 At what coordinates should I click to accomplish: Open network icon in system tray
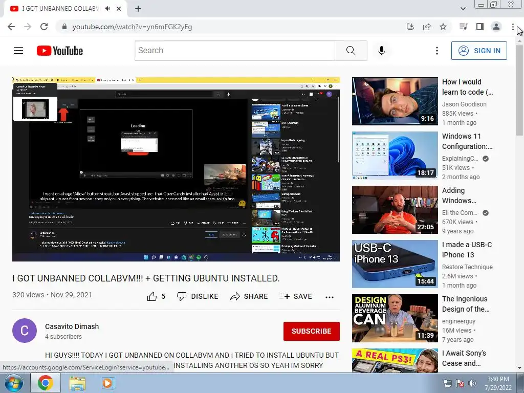447,383
